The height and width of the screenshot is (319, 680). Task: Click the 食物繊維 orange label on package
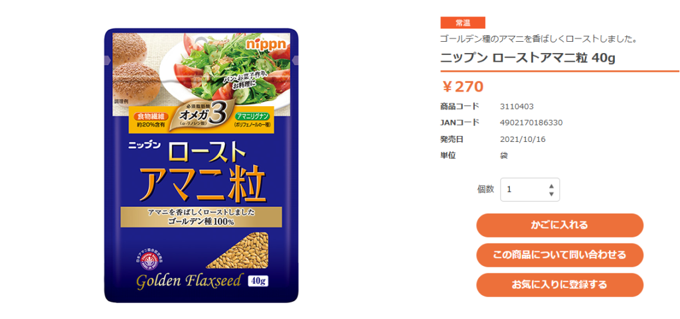149,116
